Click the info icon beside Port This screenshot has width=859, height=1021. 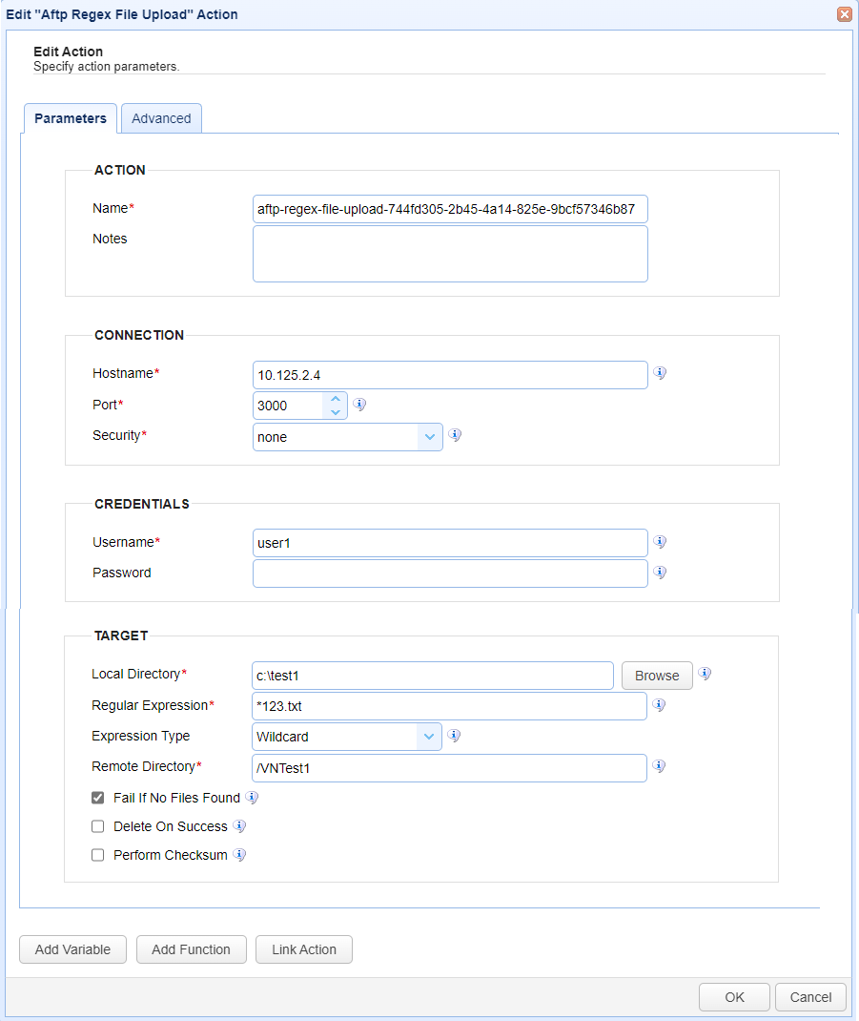point(359,405)
